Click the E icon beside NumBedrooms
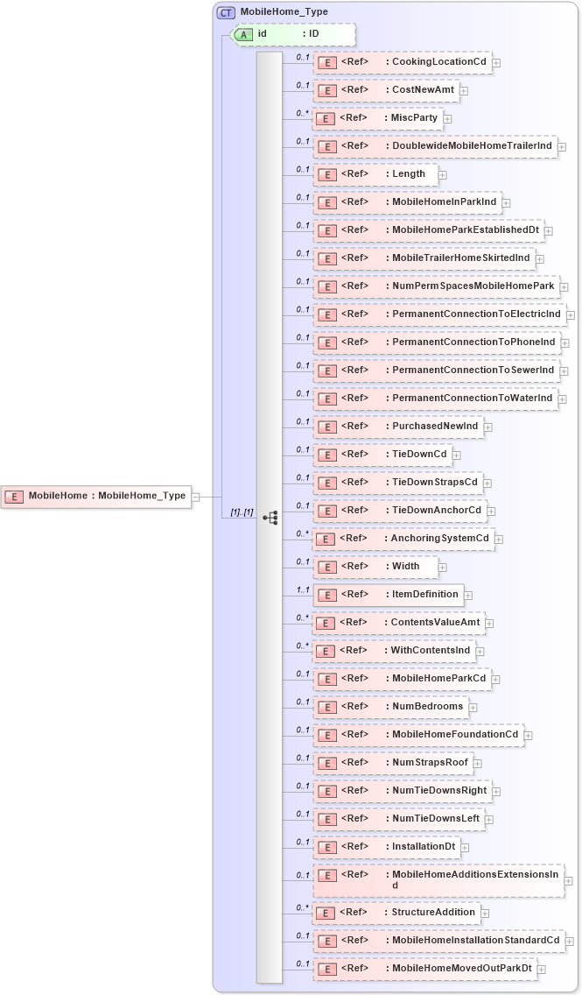 (x=326, y=707)
